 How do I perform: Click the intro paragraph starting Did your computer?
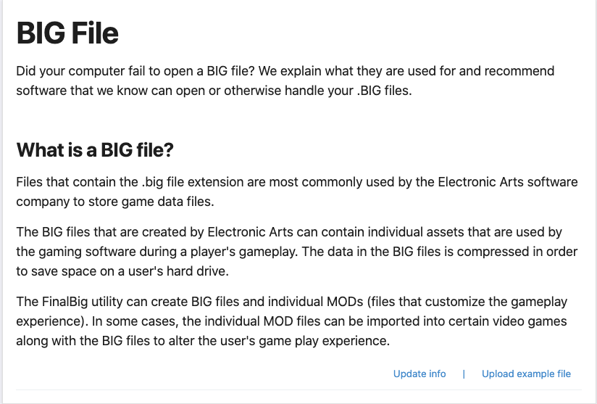coord(285,81)
